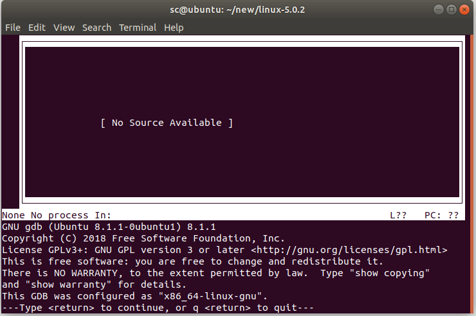The image size is (476, 316).
Task: Click the '"x86_64-linux-gnu"' configuration text
Action: [x=210, y=296]
